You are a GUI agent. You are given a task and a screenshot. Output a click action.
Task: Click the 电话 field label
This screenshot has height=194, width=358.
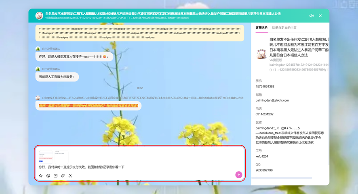(259, 109)
